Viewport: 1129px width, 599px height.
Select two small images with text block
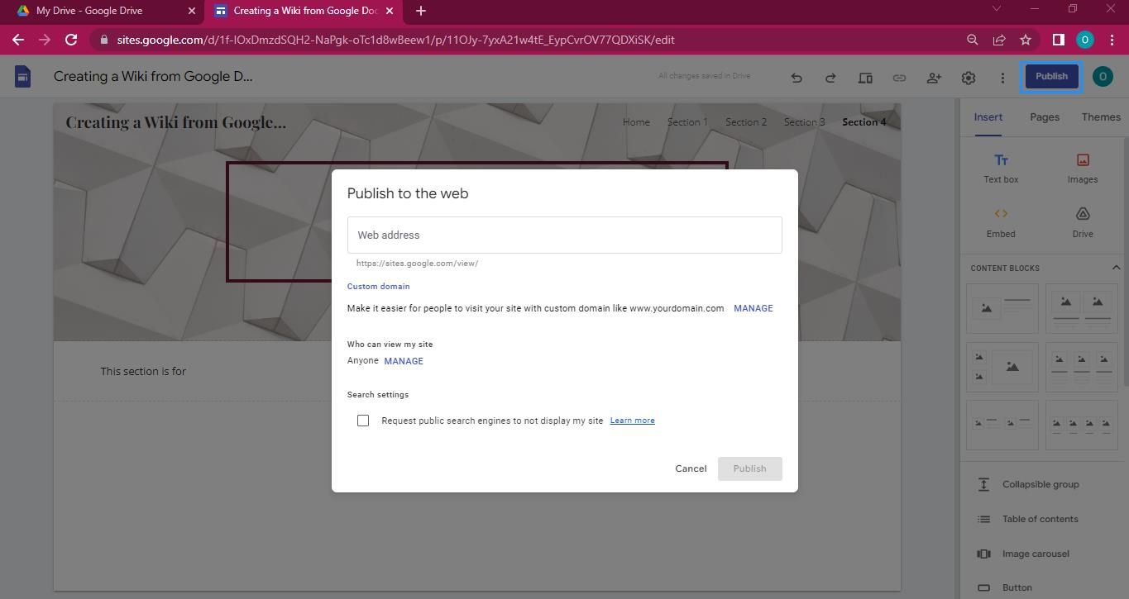1002,425
